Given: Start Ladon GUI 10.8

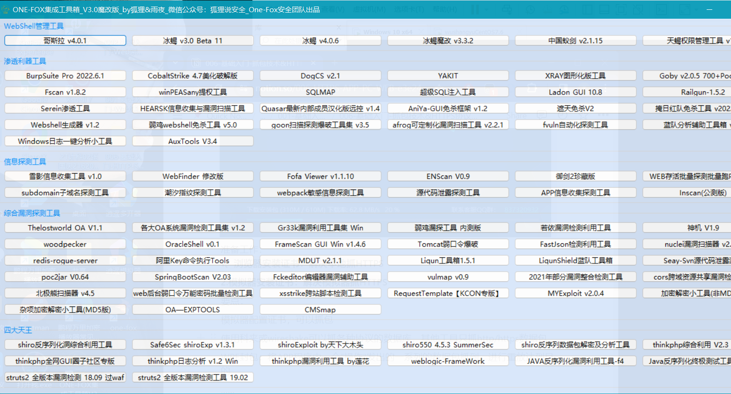Looking at the screenshot, I should (576, 92).
